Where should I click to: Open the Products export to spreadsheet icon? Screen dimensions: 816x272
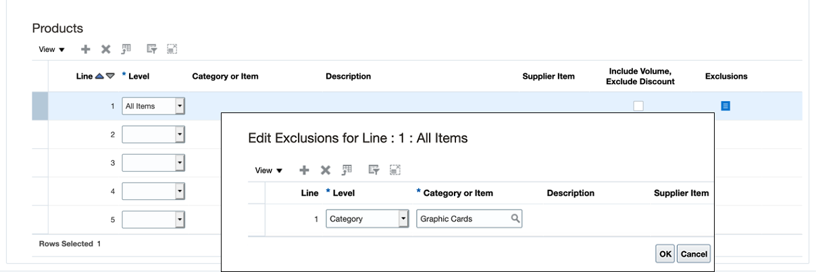(126, 49)
